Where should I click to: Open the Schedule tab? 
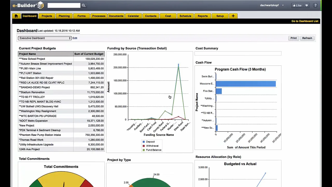coord(185,16)
